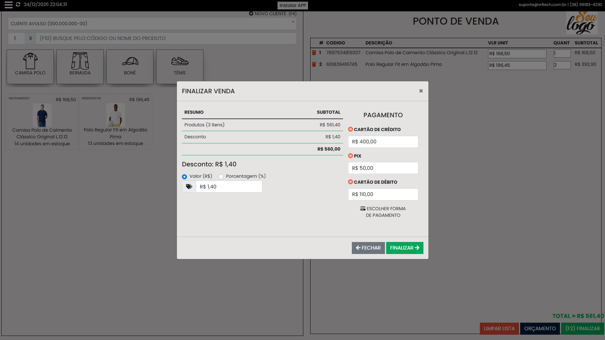Click the Fechar button

[x=368, y=248]
